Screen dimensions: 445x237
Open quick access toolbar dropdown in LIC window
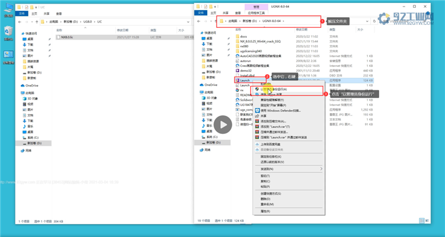pos(36,7)
